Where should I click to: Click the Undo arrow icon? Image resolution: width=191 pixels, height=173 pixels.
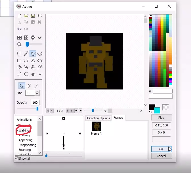19,29
